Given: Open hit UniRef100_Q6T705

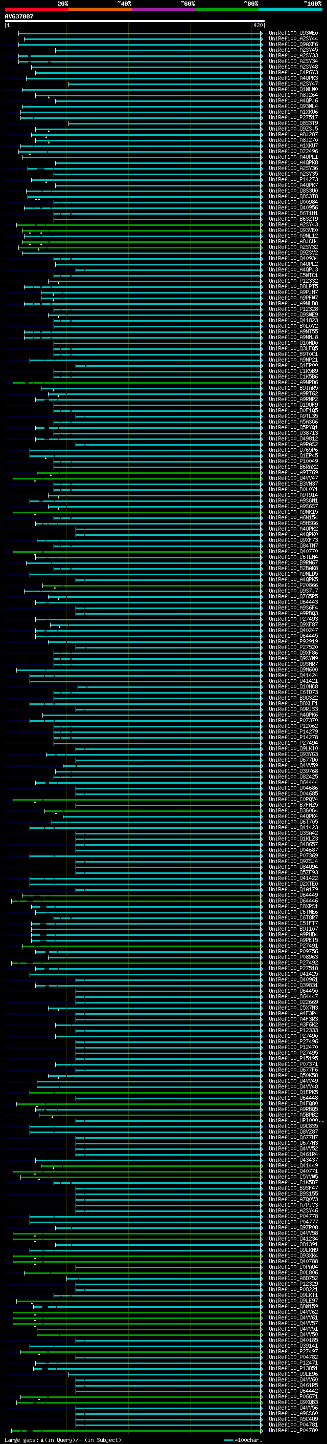Looking at the screenshot, I should (x=293, y=822).
